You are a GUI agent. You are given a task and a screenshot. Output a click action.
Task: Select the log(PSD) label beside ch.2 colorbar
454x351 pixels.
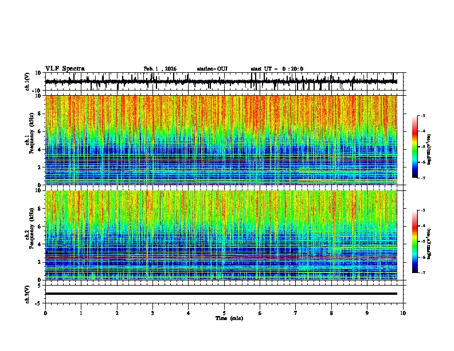click(429, 244)
